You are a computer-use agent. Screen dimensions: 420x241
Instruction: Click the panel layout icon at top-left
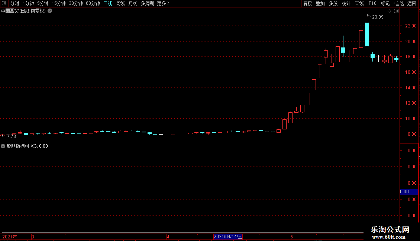click(x=4, y=3)
